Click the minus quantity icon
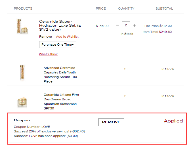The height and width of the screenshot is (148, 193). (x=118, y=26)
